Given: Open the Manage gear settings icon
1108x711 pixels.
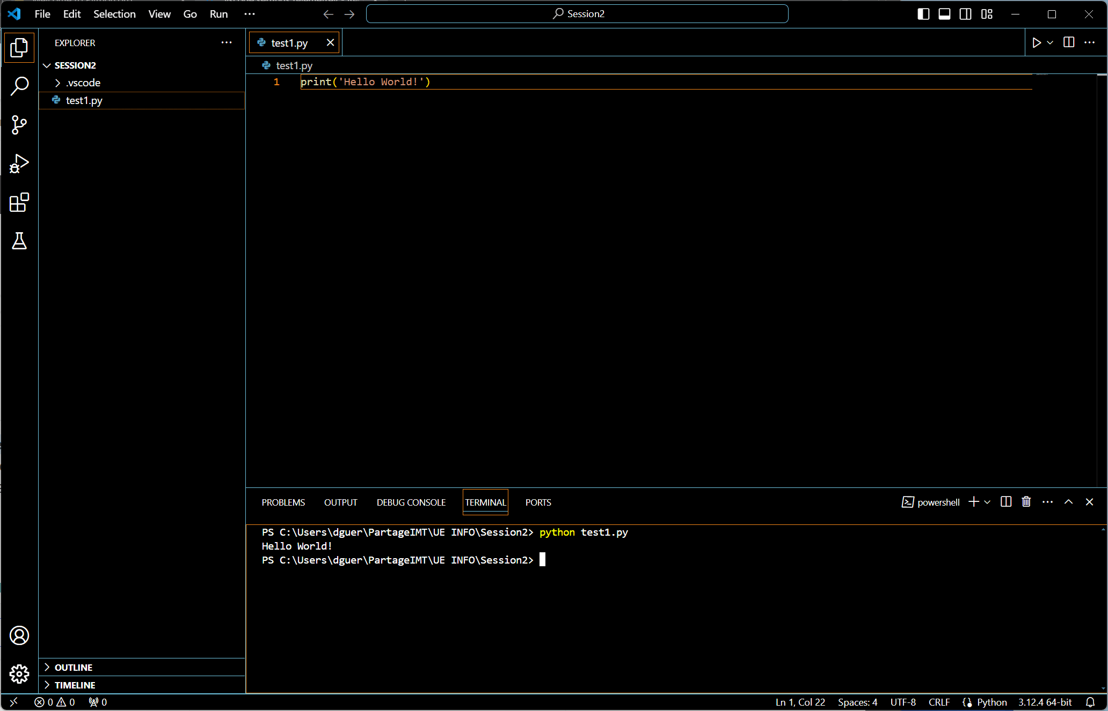Looking at the screenshot, I should pos(19,674).
